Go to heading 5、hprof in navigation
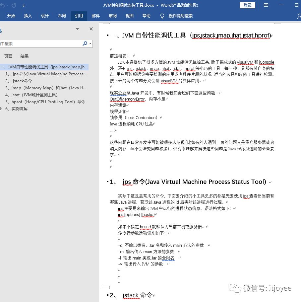The width and height of the screenshot is (301, 302). pos(45,102)
